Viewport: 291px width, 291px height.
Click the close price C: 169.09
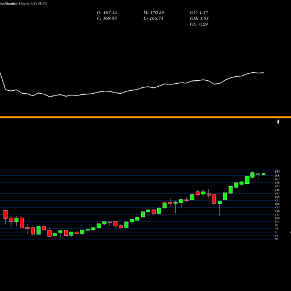[107, 19]
